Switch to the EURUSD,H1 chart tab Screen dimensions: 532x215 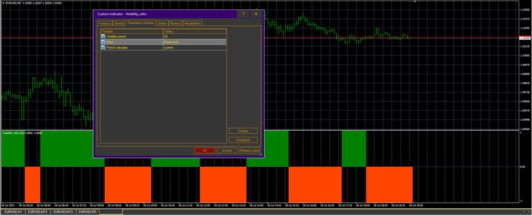tap(13, 212)
